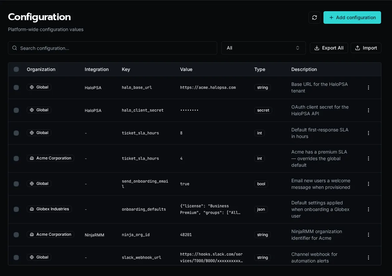
Task: Open actions menu for Global ticket_sla_hours row
Action: click(368, 133)
